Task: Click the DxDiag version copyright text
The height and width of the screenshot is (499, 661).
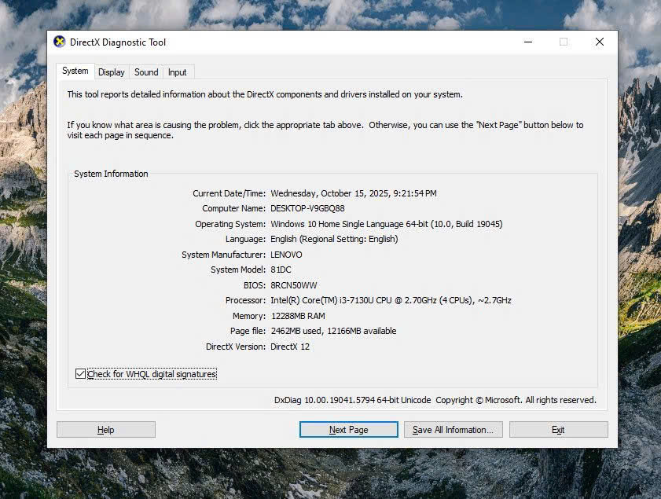Action: [435, 400]
